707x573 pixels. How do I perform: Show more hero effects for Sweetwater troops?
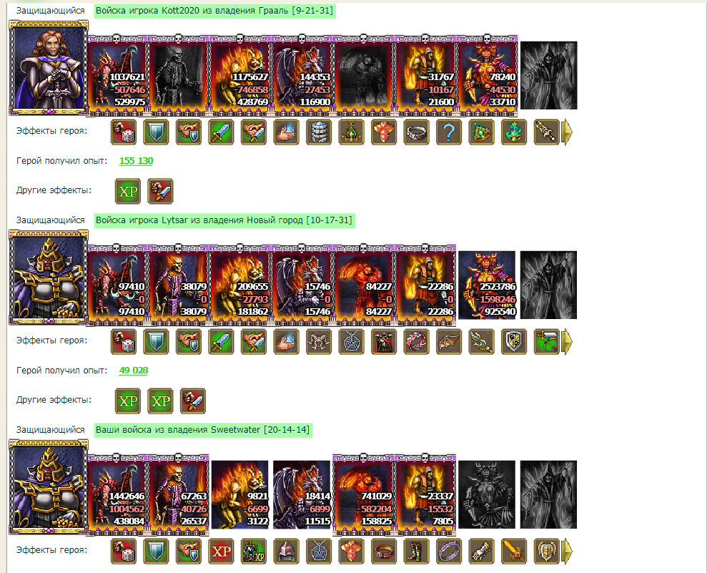(x=567, y=552)
